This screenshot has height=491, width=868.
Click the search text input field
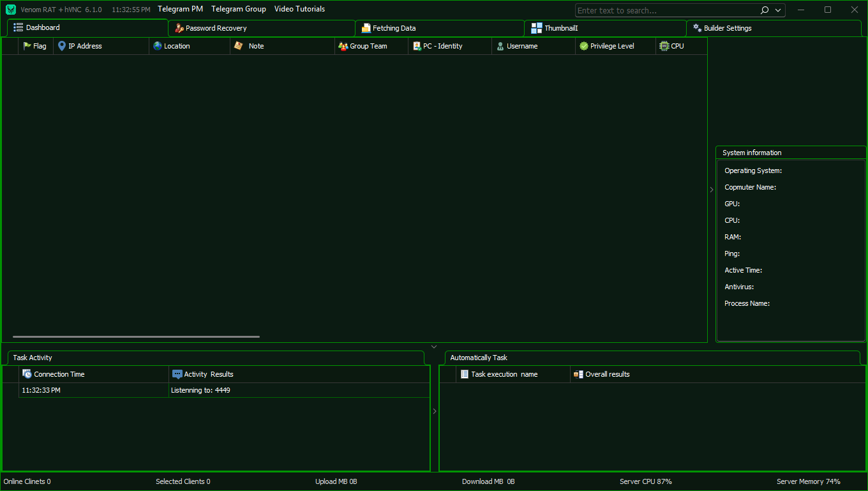[664, 10]
